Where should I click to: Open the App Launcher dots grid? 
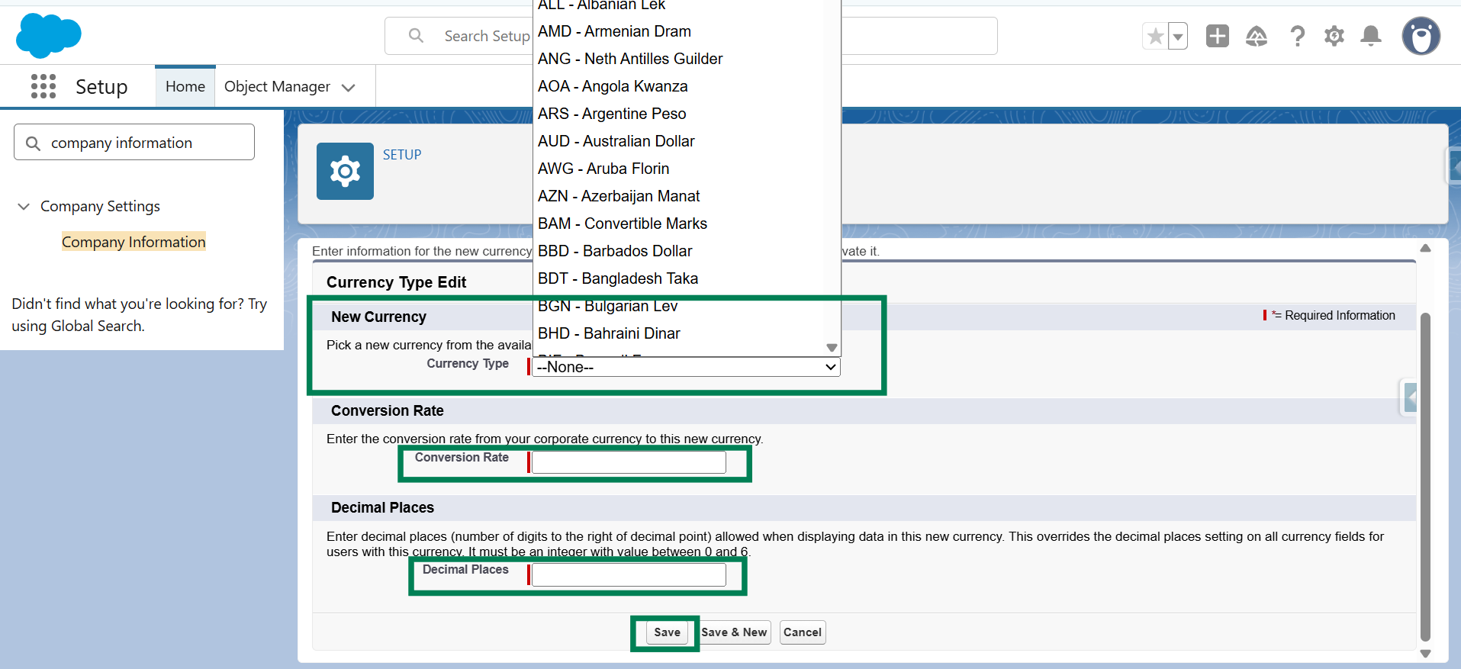click(x=43, y=86)
